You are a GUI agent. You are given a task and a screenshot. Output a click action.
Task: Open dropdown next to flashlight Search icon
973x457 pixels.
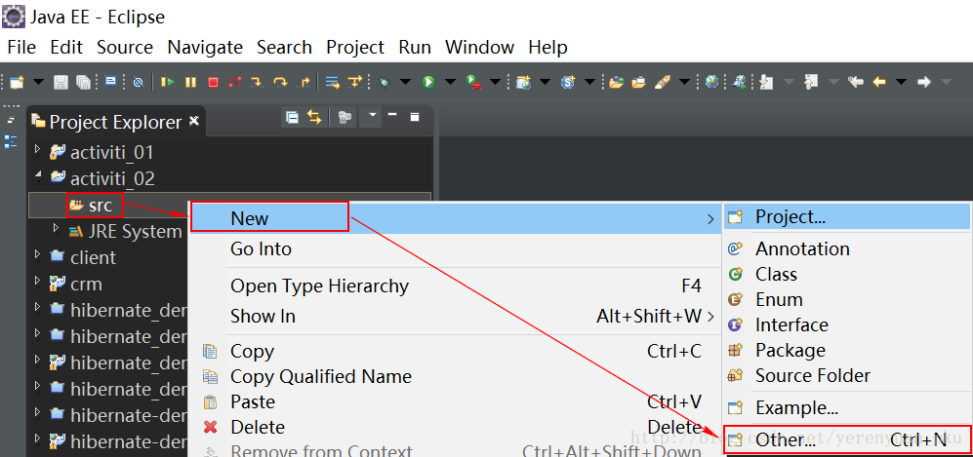coord(685,82)
